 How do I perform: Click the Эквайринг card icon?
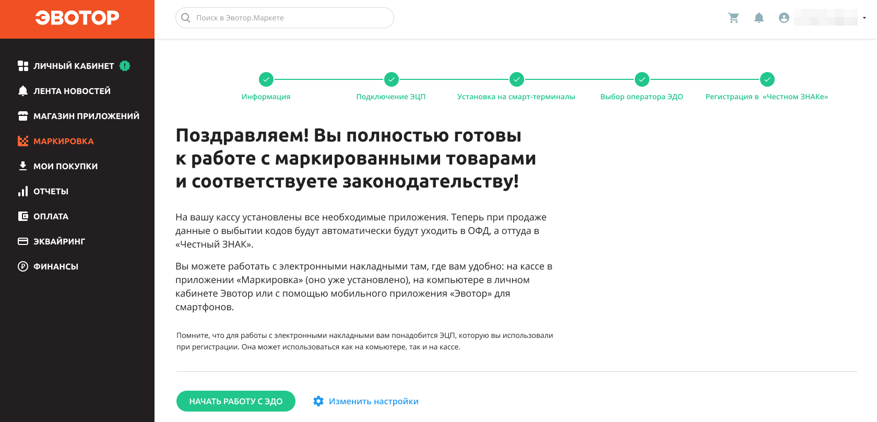pyautogui.click(x=23, y=241)
